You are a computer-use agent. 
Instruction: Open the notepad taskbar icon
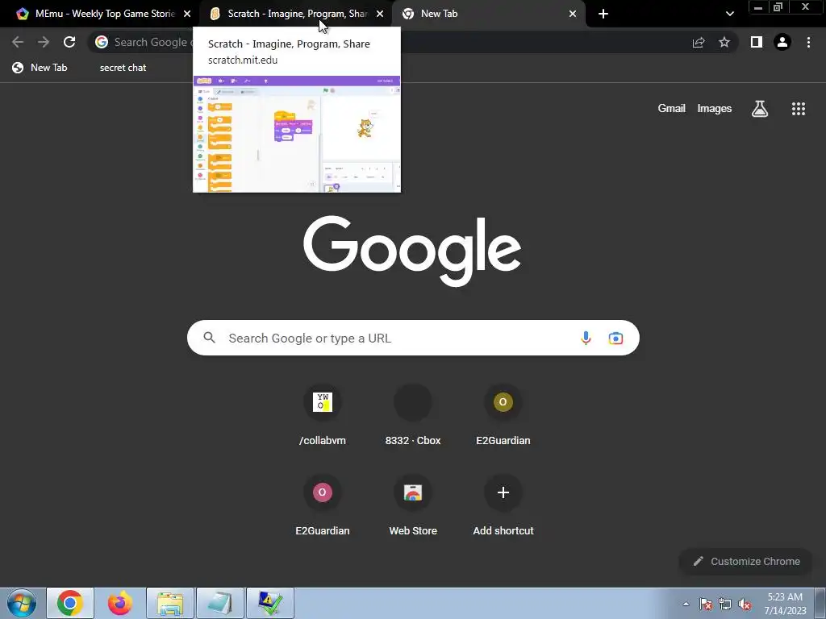(x=220, y=603)
